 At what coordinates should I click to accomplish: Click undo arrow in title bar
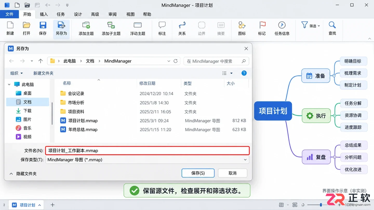click(48, 5)
